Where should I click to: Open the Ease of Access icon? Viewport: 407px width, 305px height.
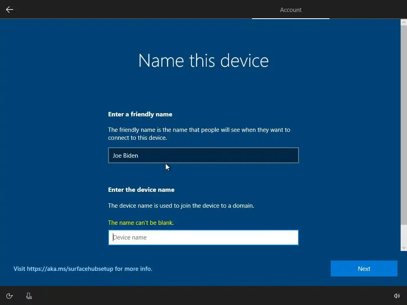[x=10, y=296]
